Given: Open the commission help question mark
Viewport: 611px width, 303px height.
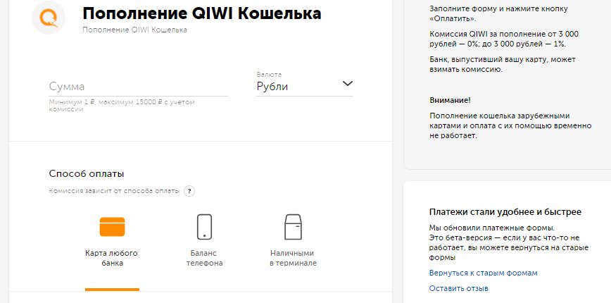Looking at the screenshot, I should point(189,191).
